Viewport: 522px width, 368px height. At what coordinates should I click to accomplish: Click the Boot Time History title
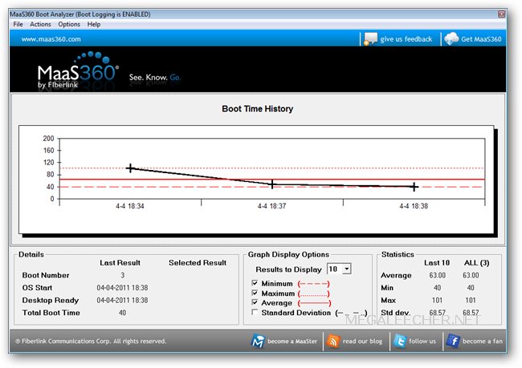tap(257, 109)
